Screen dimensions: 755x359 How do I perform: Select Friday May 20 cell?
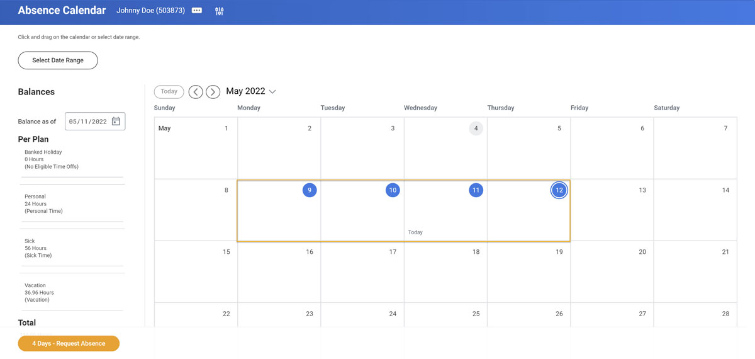(612, 271)
